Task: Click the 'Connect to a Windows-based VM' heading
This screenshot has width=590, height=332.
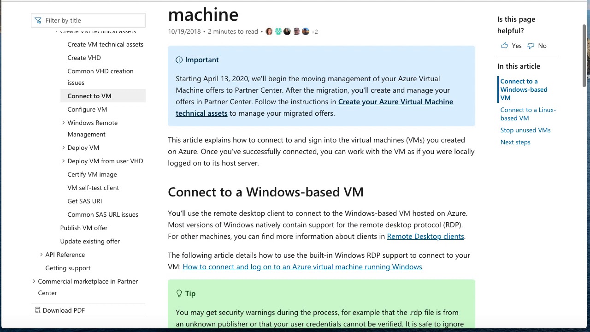Action: point(265,192)
